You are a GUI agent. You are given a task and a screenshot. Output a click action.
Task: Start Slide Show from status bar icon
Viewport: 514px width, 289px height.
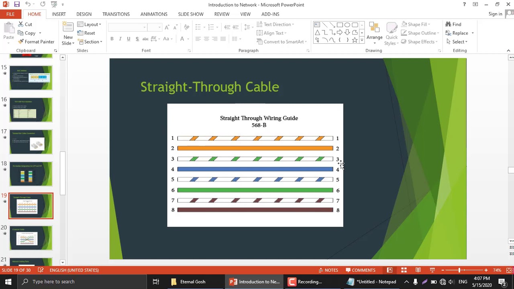click(x=432, y=270)
